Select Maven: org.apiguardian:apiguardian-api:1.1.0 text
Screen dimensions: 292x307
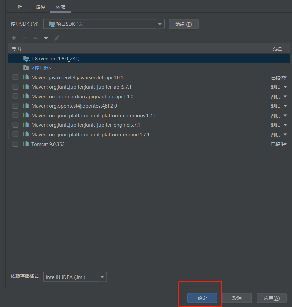[x=82, y=97]
